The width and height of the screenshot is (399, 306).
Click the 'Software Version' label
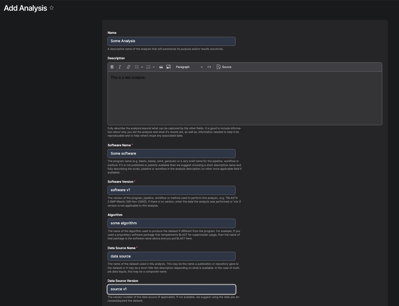coord(120,181)
